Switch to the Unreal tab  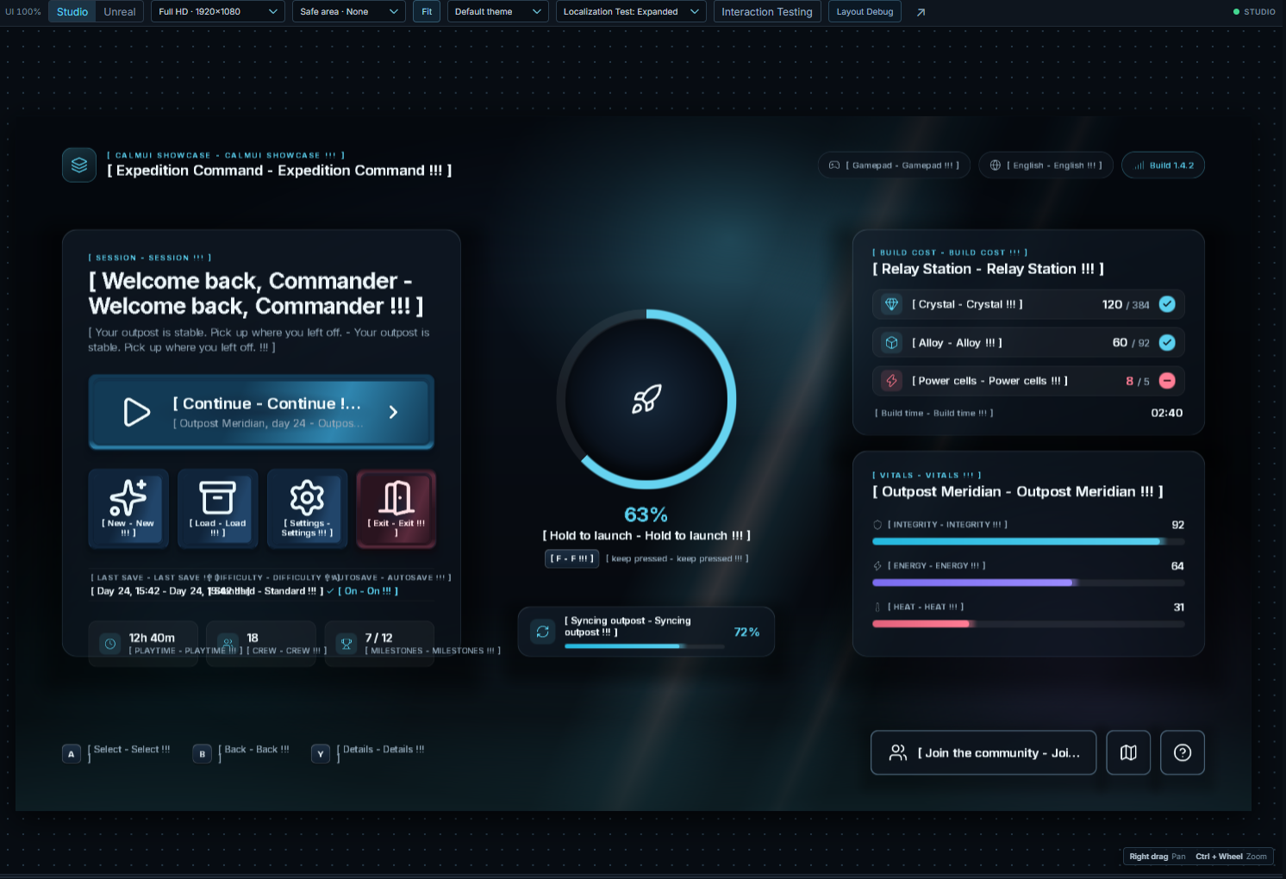(x=120, y=12)
